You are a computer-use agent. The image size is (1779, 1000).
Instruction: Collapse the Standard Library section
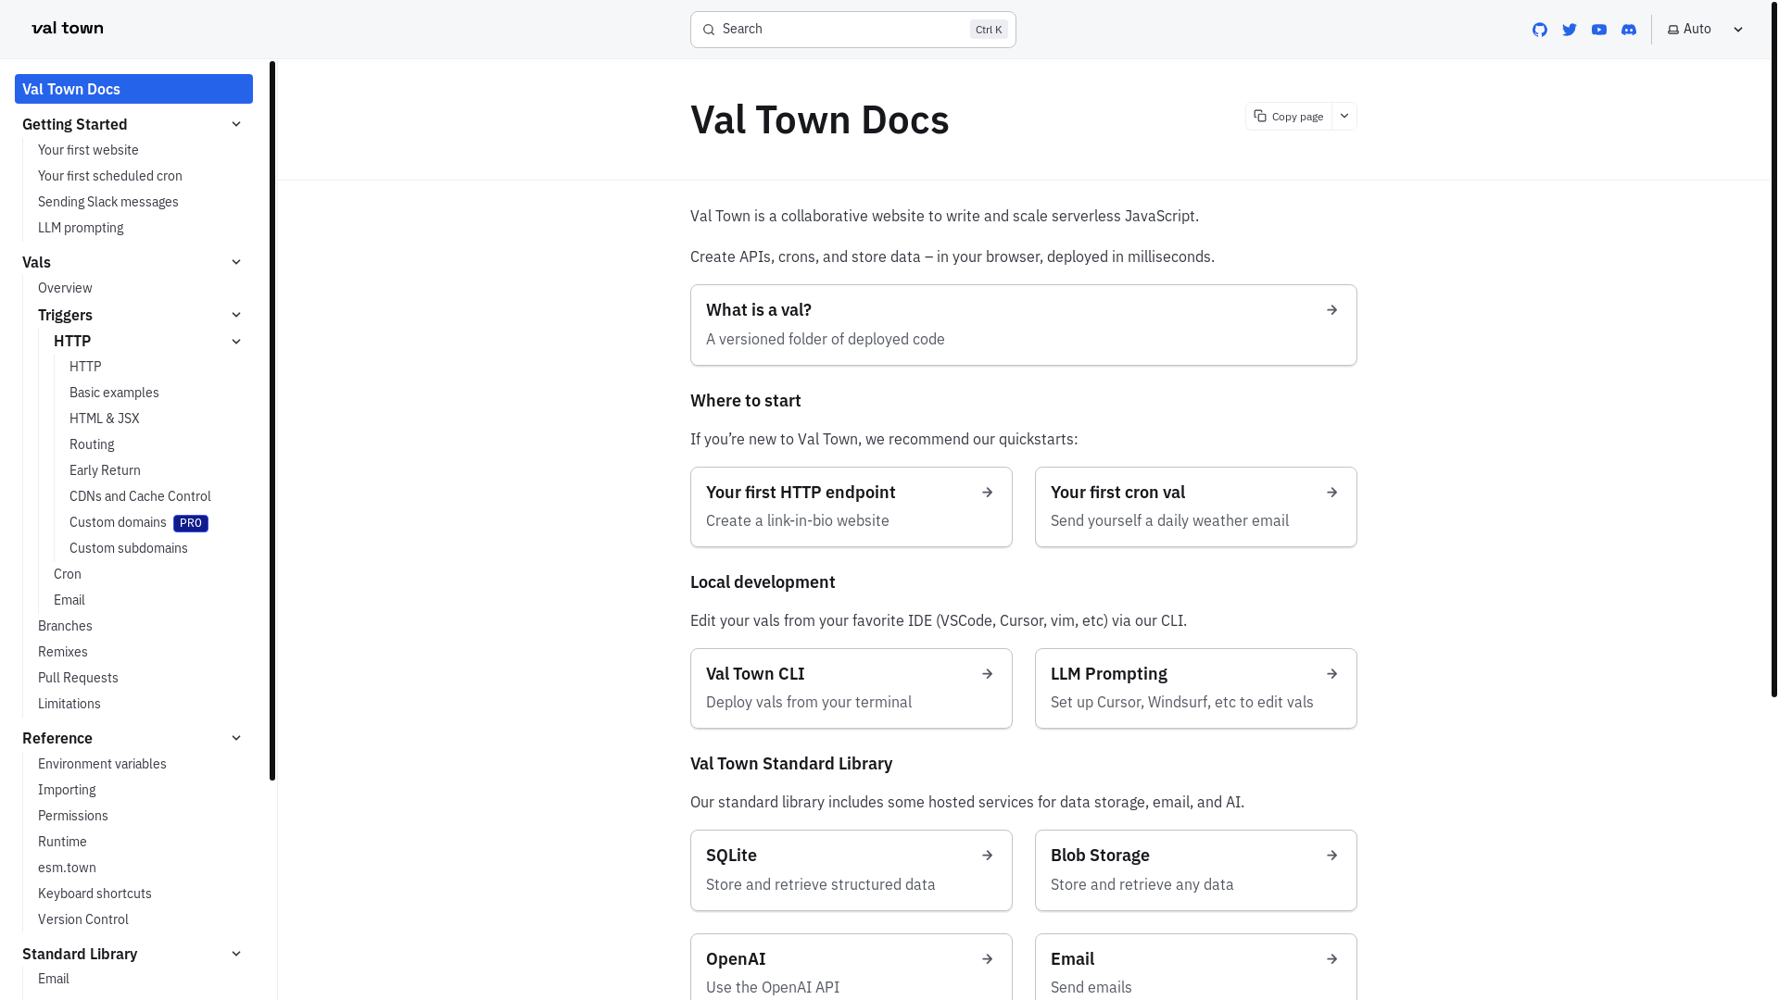(236, 954)
